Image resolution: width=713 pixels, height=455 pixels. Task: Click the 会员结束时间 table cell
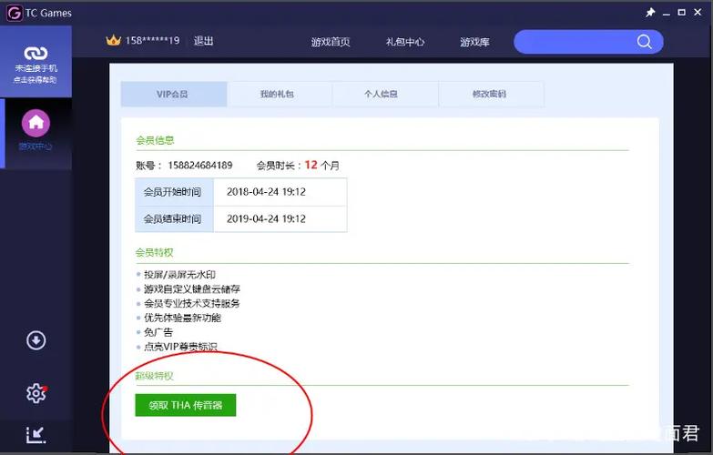click(174, 218)
